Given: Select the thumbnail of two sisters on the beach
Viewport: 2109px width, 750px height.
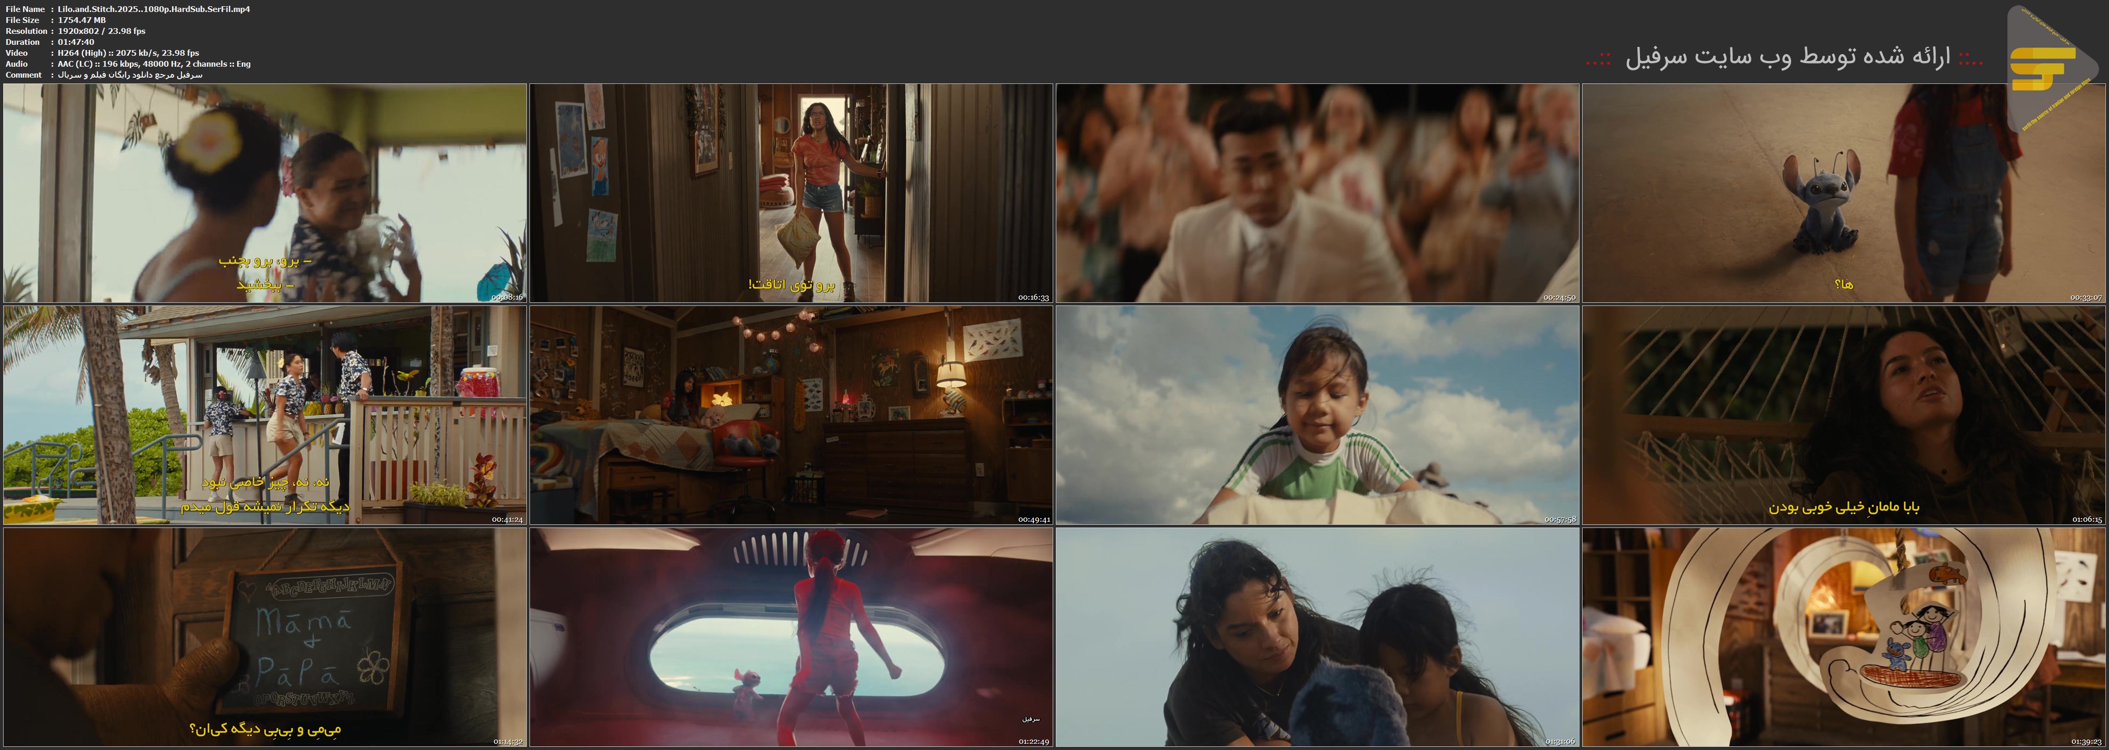Looking at the screenshot, I should pyautogui.click(x=1316, y=636).
